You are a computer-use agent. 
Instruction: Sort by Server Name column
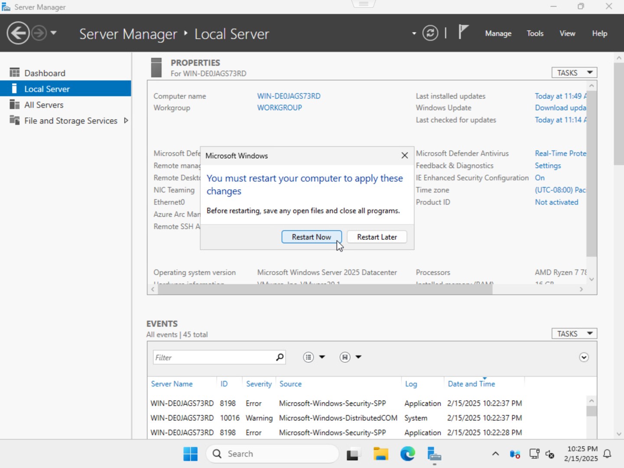click(172, 384)
